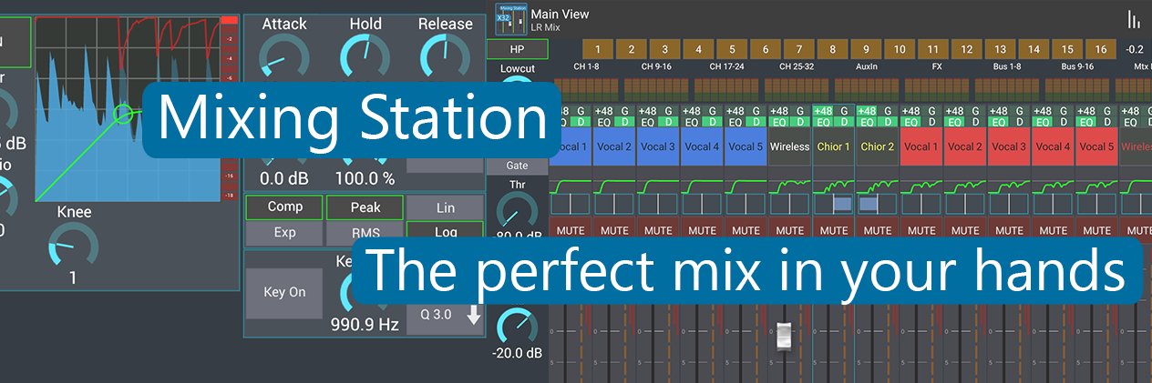Click the 990.9 Hz frequency value

point(365,323)
